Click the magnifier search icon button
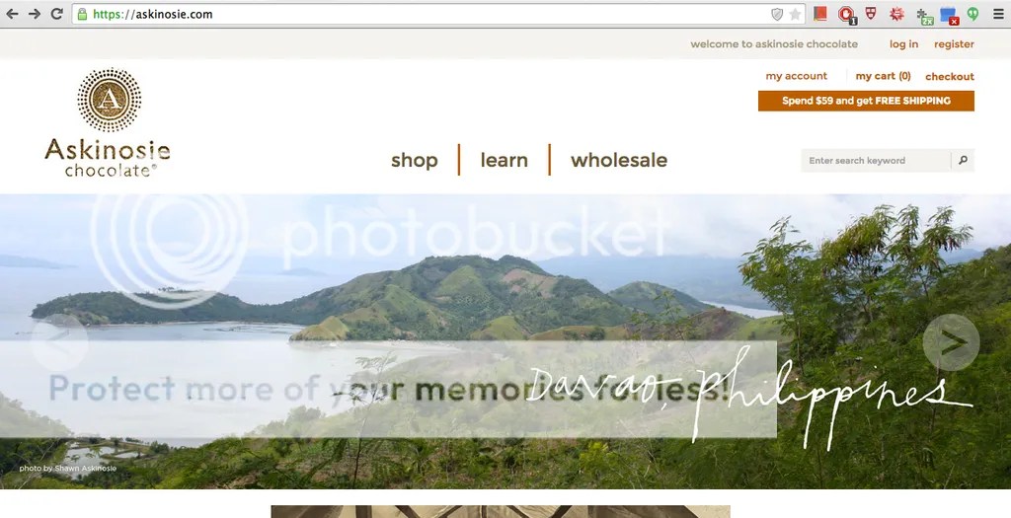Image resolution: width=1011 pixels, height=518 pixels. pos(963,161)
